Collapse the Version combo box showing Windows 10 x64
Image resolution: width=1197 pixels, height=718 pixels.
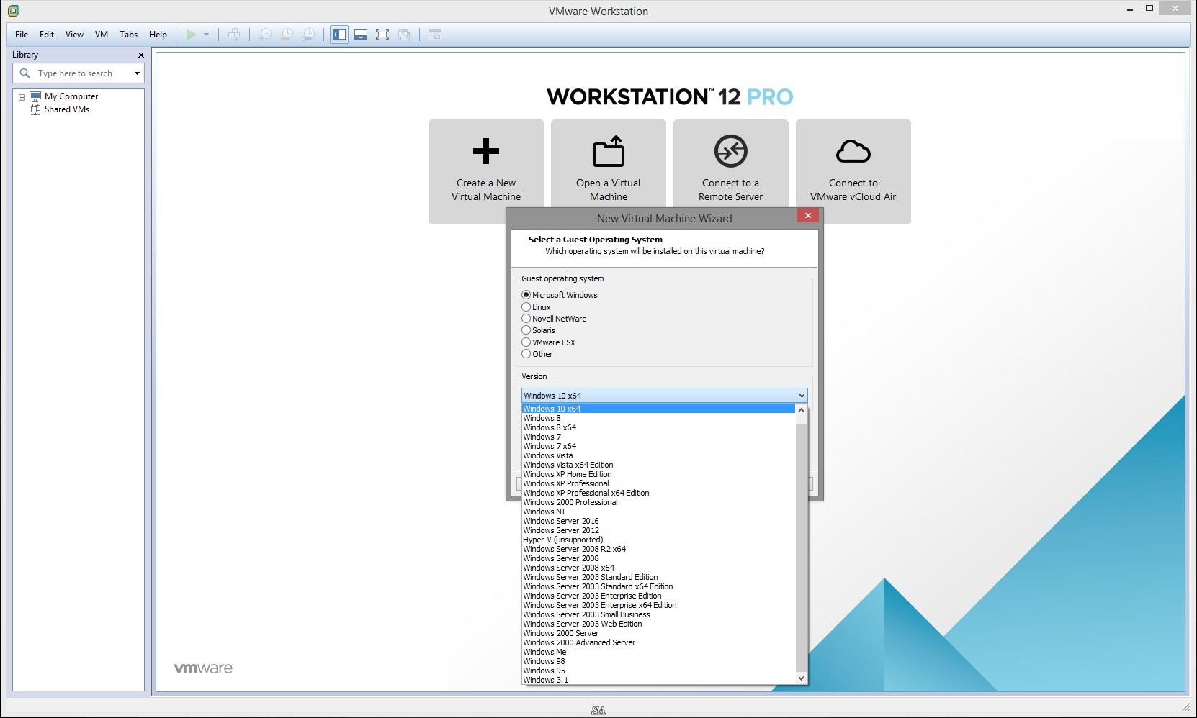tap(664, 396)
